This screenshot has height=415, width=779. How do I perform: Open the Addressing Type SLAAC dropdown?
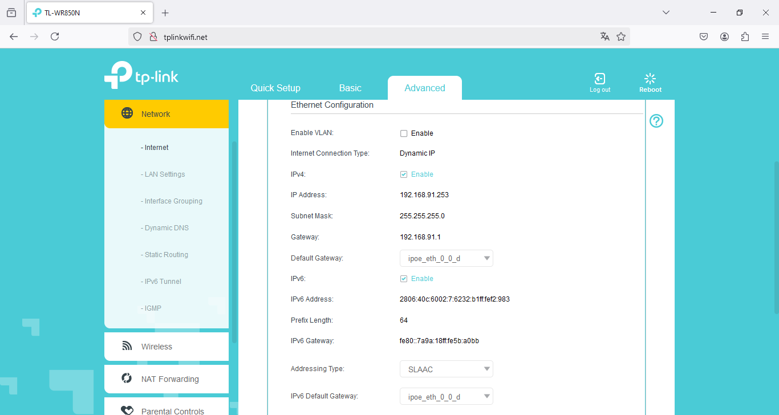pyautogui.click(x=446, y=369)
